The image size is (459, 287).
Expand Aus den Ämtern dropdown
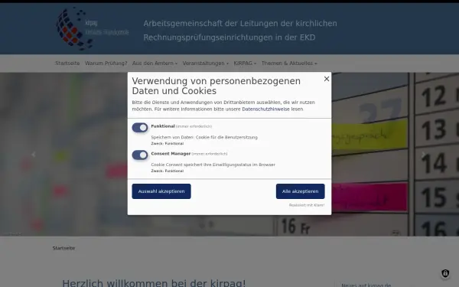[155, 64]
